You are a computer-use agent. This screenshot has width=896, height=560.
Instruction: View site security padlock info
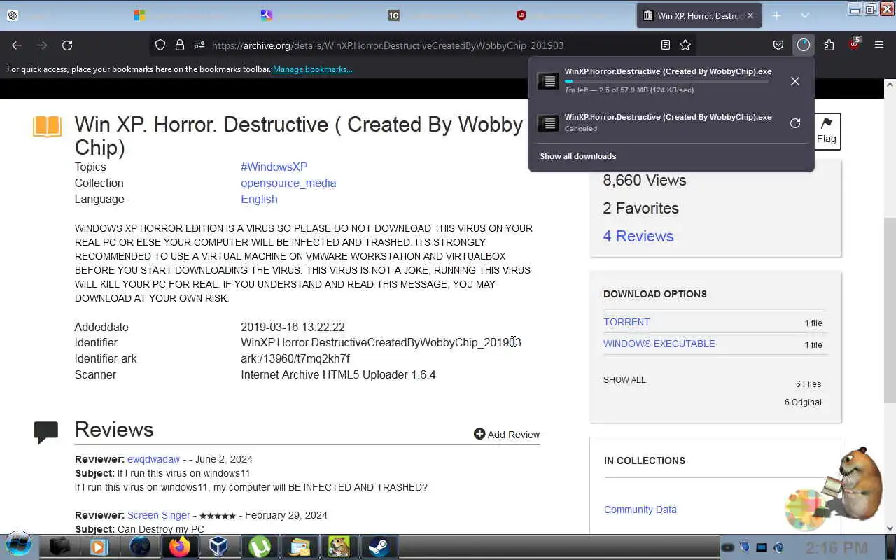(x=180, y=45)
